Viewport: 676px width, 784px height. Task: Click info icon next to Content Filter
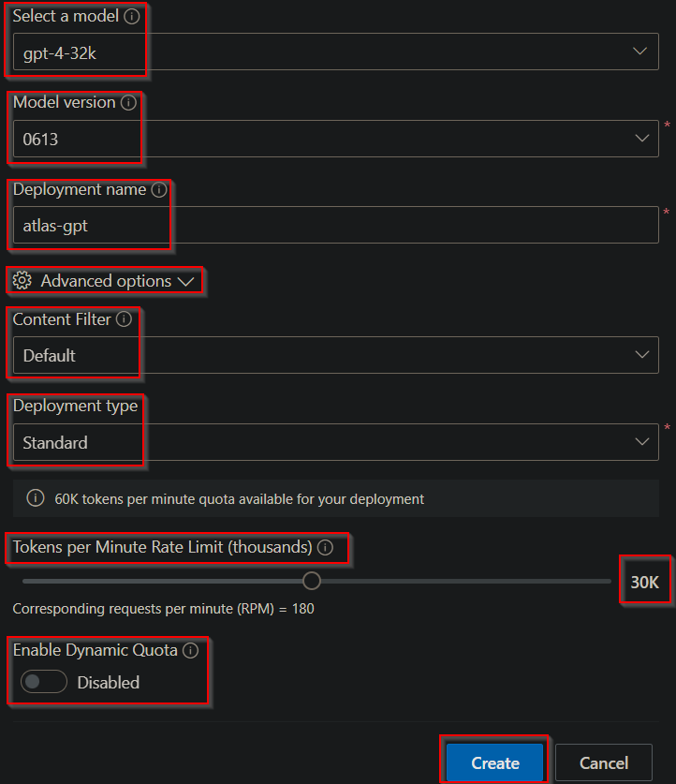[x=125, y=319]
